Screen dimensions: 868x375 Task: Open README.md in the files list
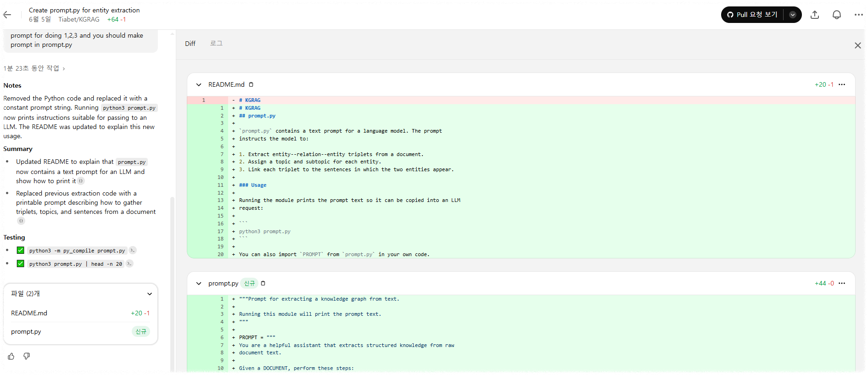point(80,313)
